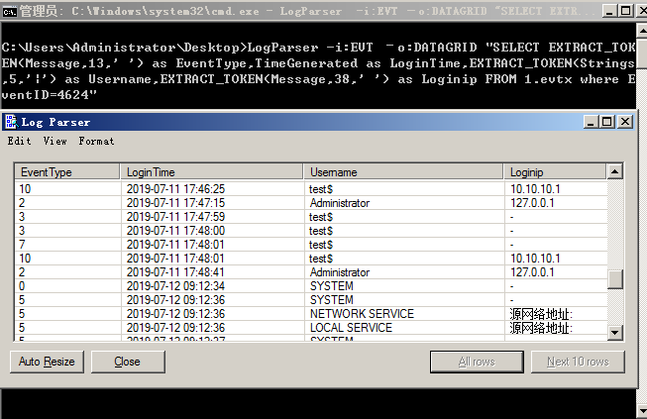647x419 pixels.
Task: Click EventType 0 in the grid
Action: [x=67, y=286]
